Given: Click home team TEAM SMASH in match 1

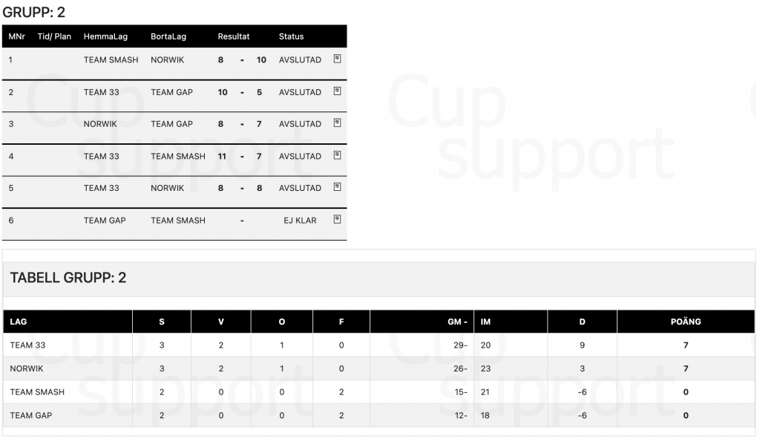Looking at the screenshot, I should click(x=111, y=59).
